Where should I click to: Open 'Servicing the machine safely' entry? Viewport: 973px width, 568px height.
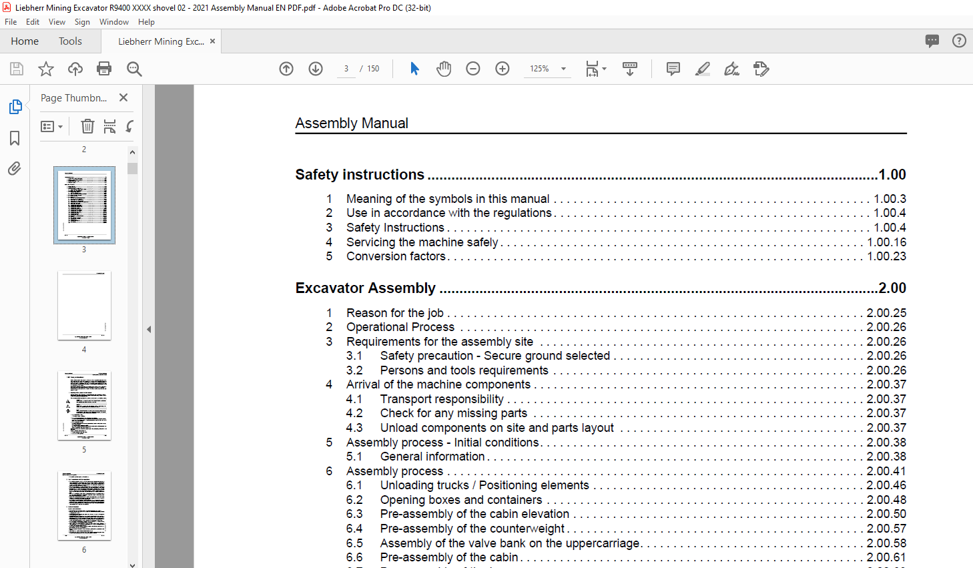[x=422, y=242]
